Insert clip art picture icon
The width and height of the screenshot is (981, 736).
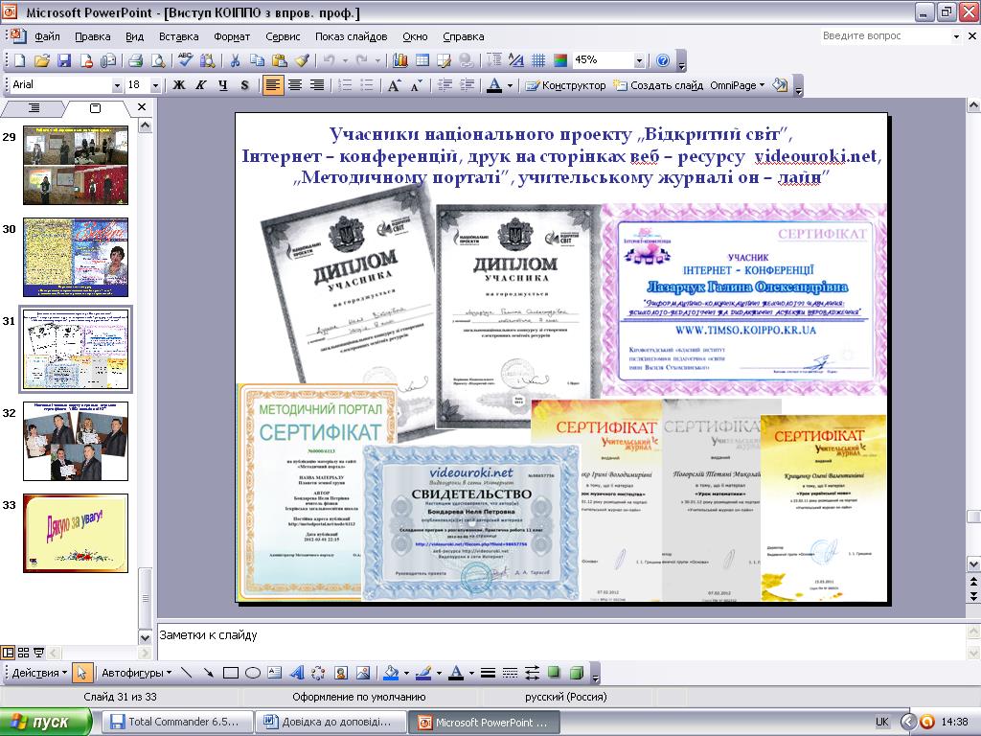[341, 674]
